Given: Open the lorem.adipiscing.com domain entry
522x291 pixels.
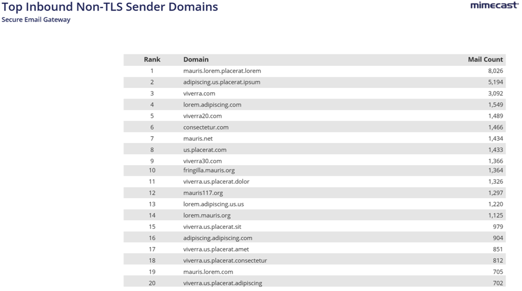Looking at the screenshot, I should pos(212,105).
